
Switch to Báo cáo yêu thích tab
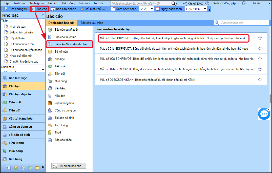(92, 23)
